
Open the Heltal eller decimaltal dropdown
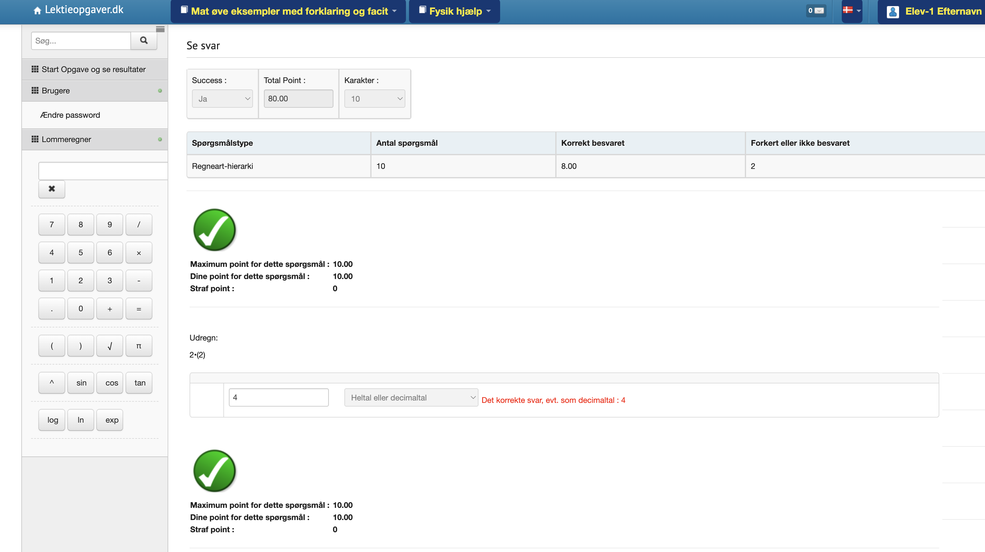(x=411, y=398)
